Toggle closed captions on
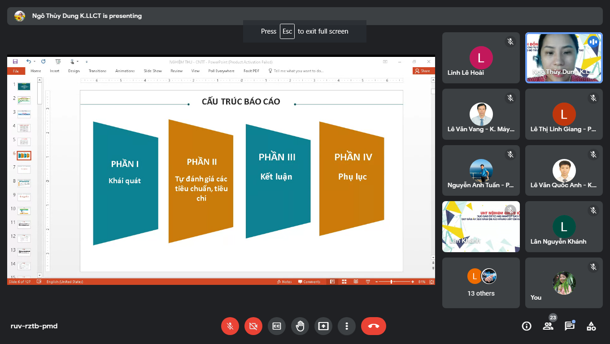The image size is (610, 344). pos(277,326)
